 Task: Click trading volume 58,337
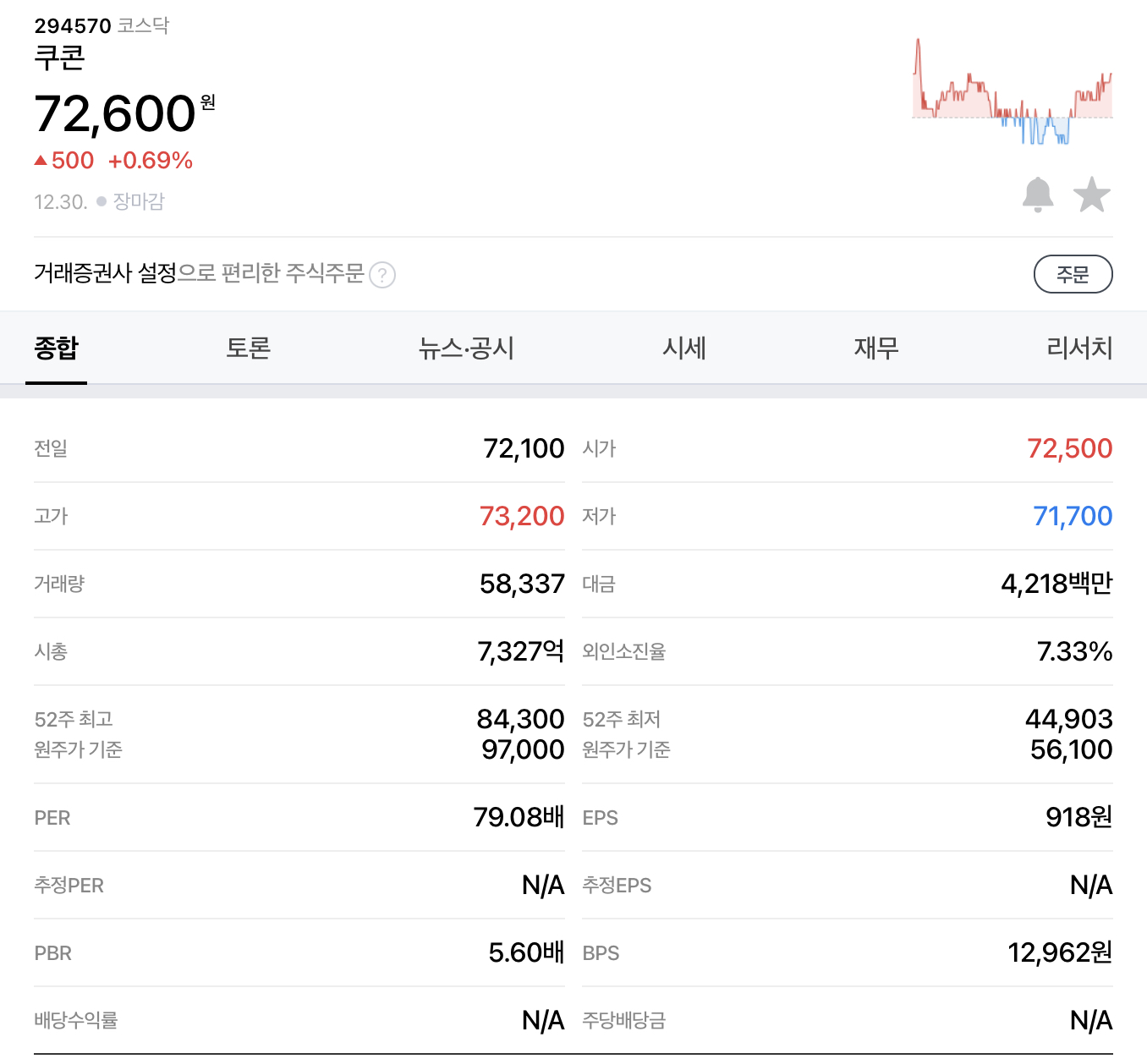point(522,584)
